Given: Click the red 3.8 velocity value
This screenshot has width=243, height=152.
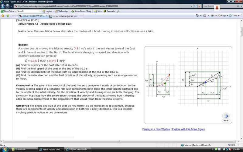Looking at the screenshot, I should coord(76,48).
